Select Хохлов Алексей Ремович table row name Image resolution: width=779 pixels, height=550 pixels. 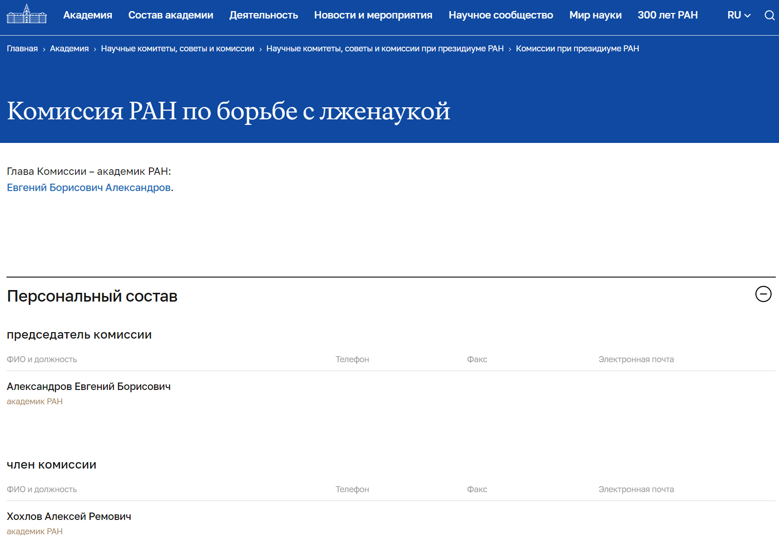tap(69, 516)
